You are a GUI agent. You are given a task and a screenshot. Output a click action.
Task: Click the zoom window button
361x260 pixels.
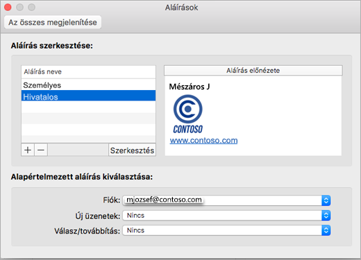[x=32, y=8]
